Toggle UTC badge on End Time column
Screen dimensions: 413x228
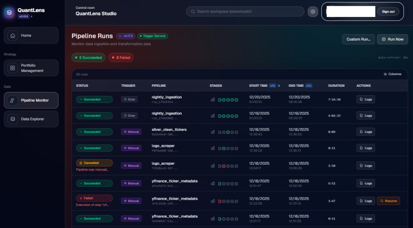tap(309, 86)
